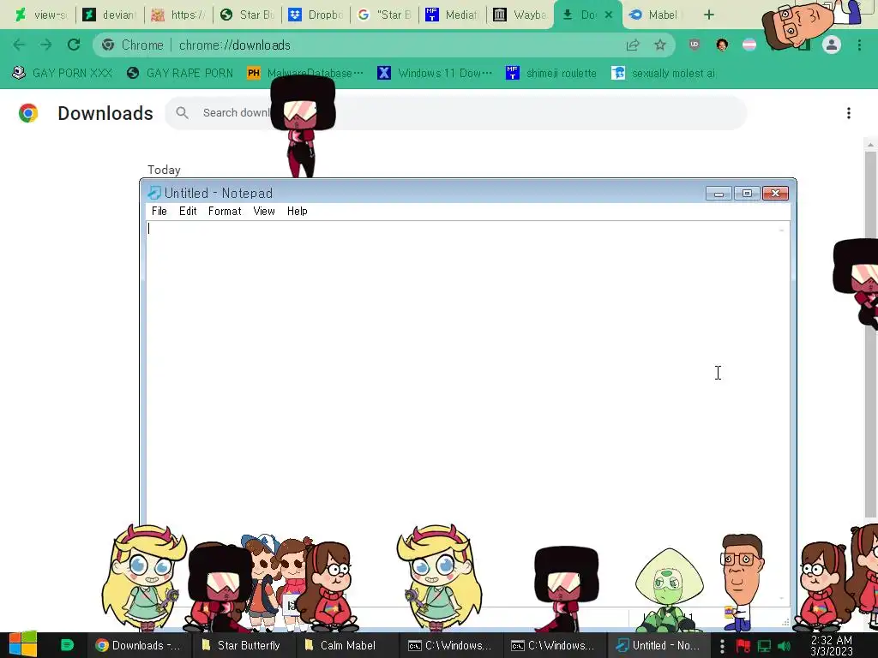Open network status tray icon
This screenshot has height=658, width=878.
click(764, 646)
